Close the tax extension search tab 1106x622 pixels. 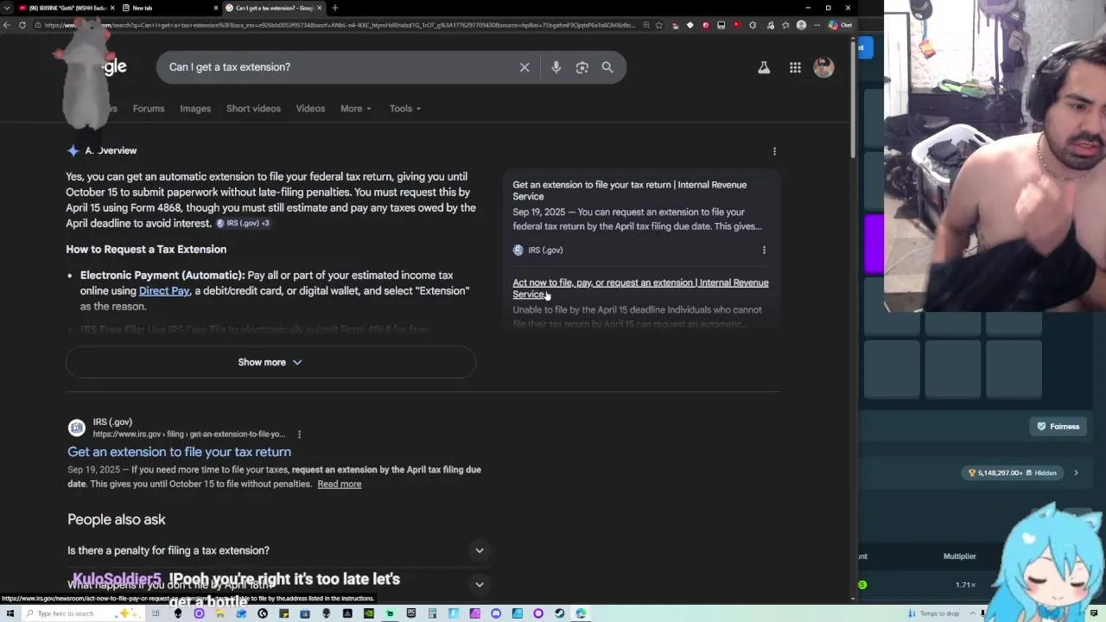coord(320,8)
